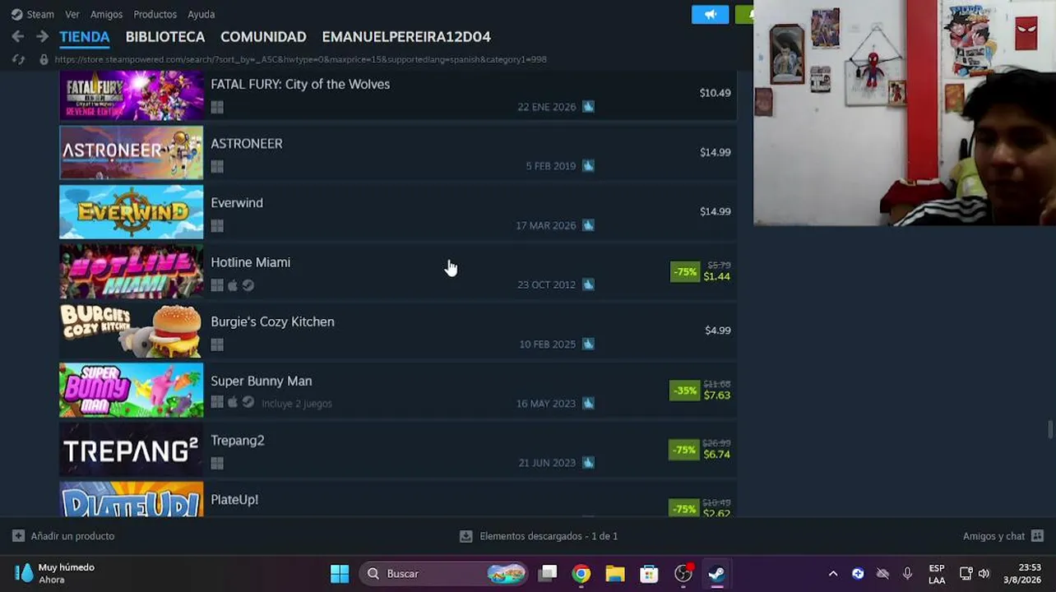
Task: Reload the store page
Action: coord(18,59)
